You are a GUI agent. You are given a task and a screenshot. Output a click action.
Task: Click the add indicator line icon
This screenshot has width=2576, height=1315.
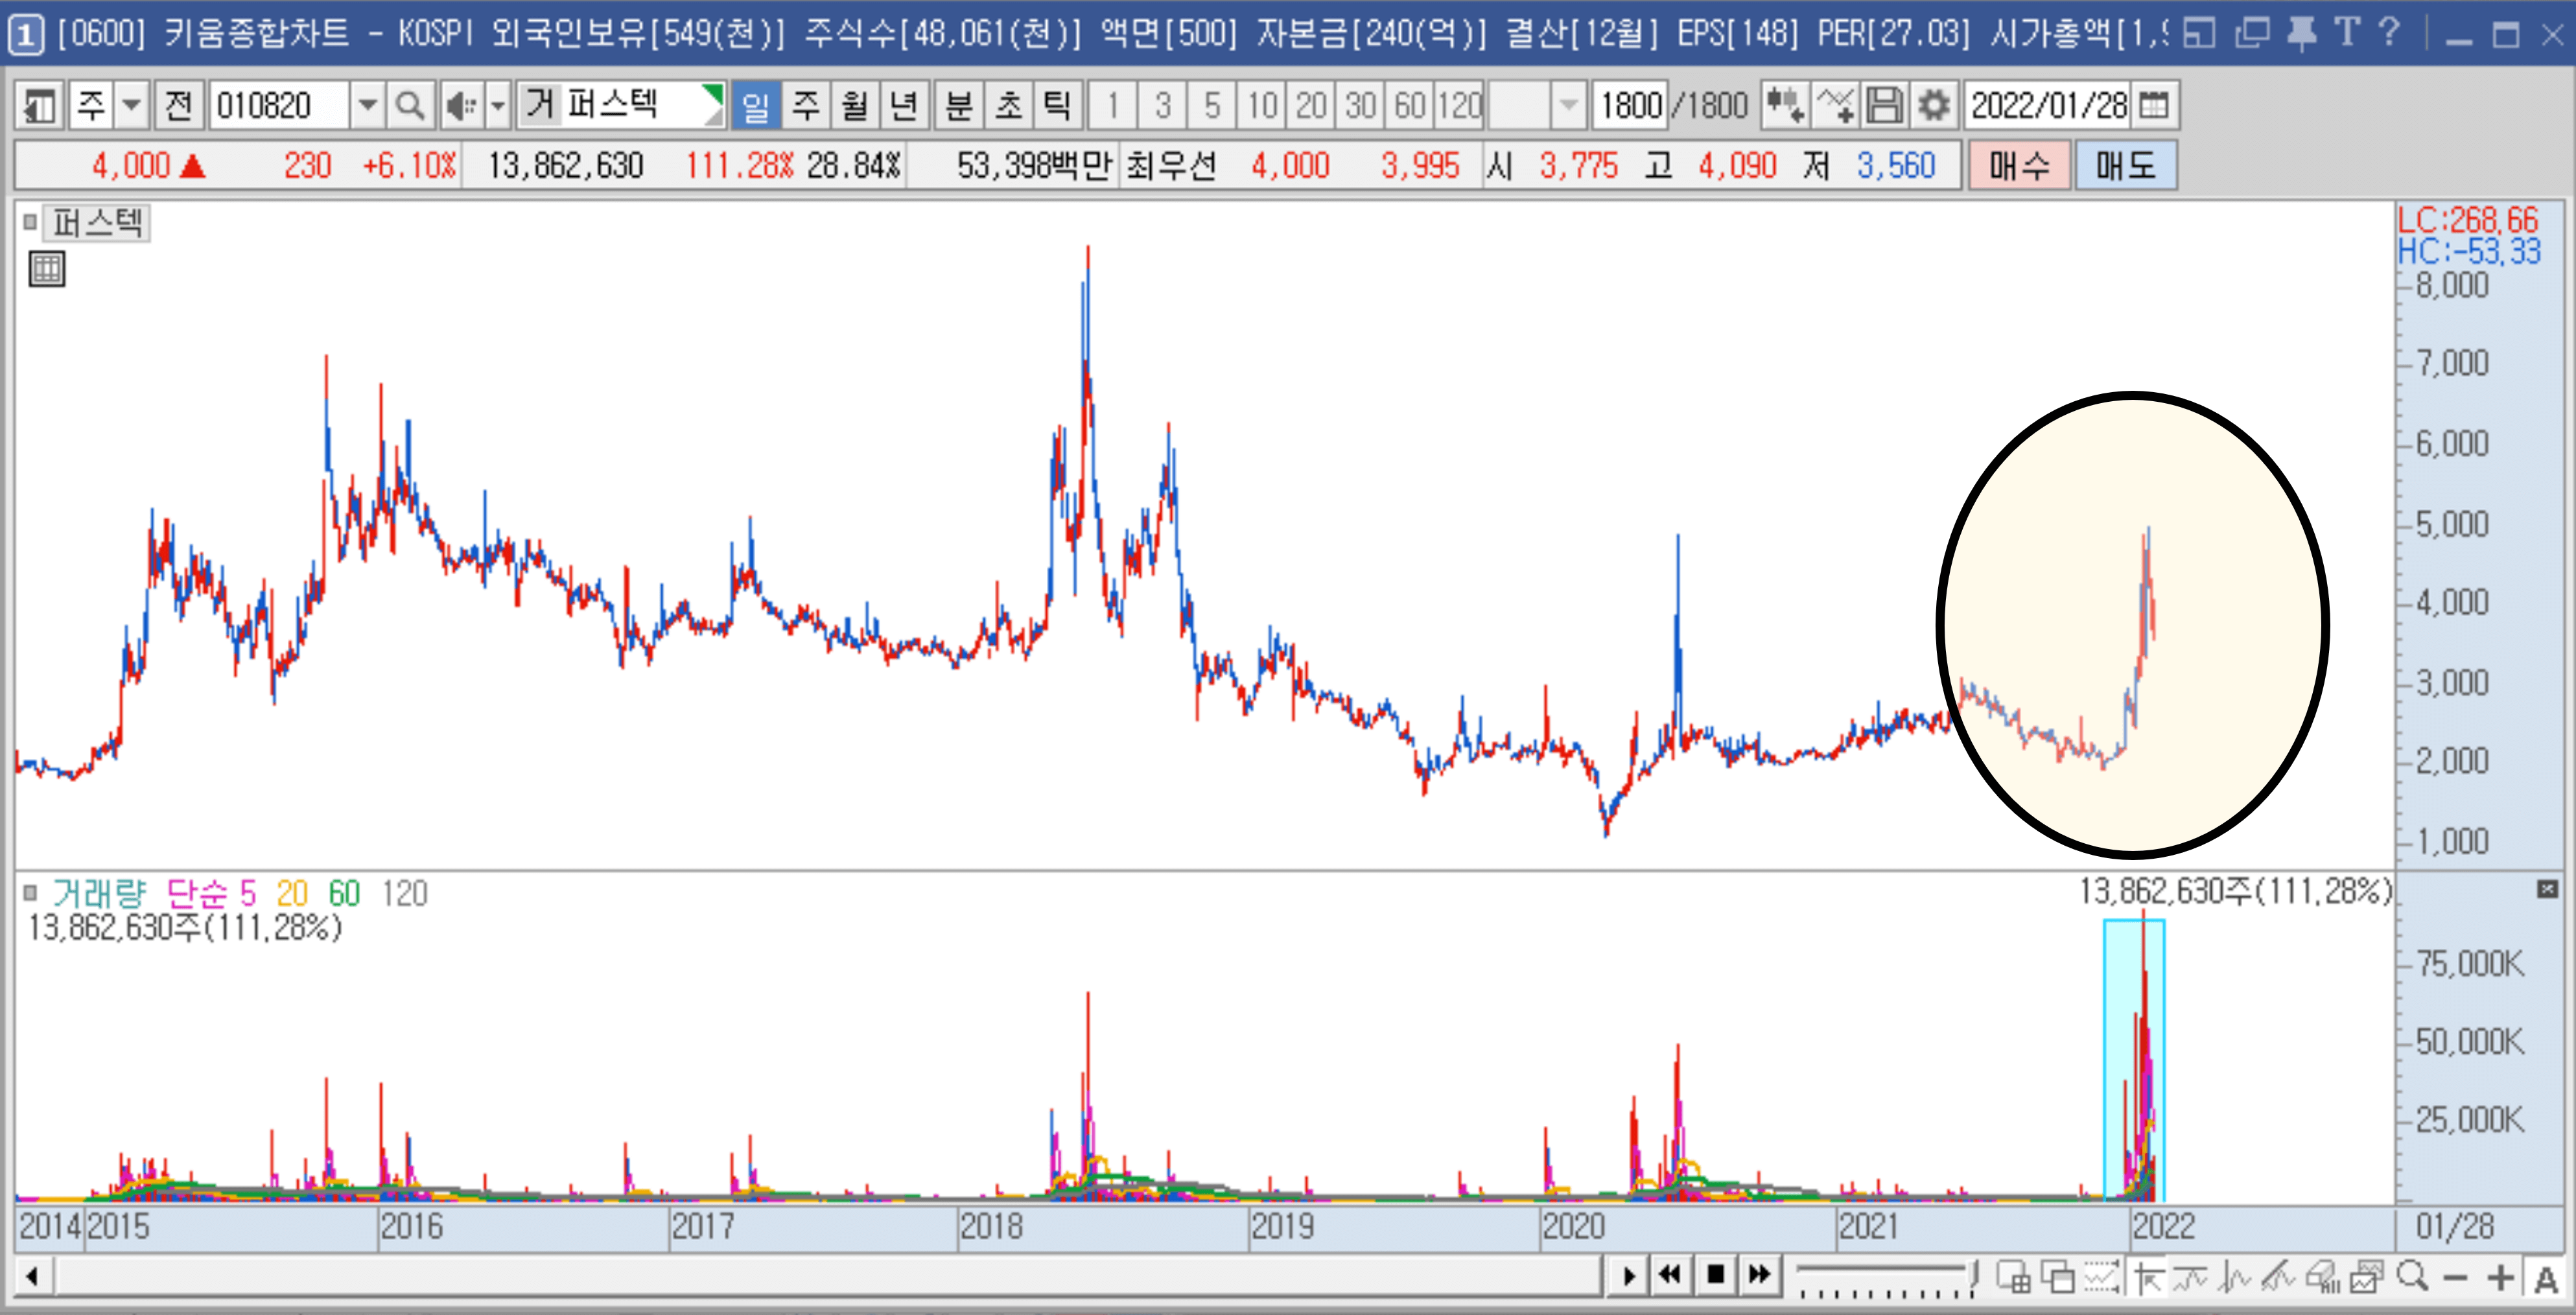1835,105
